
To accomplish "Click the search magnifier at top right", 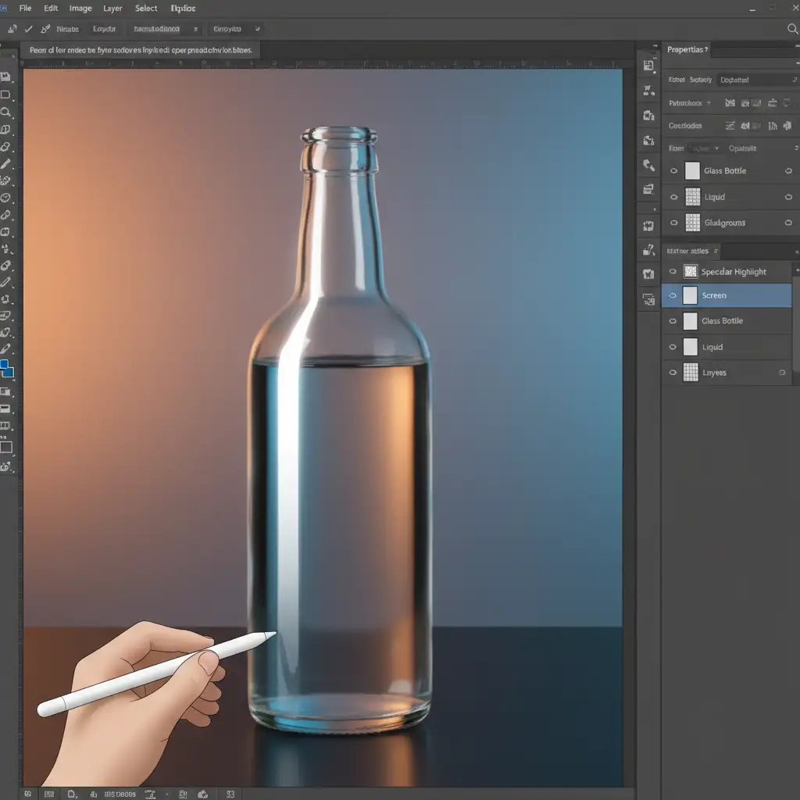I will click(x=793, y=29).
